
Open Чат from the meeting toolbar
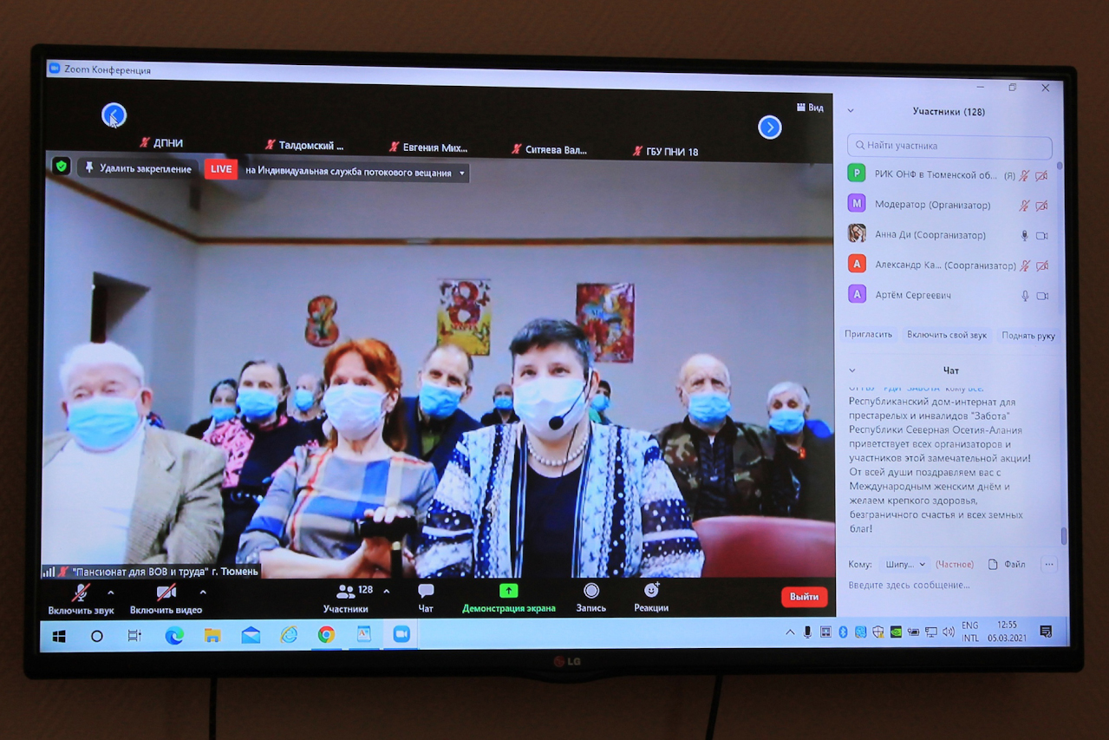click(426, 598)
